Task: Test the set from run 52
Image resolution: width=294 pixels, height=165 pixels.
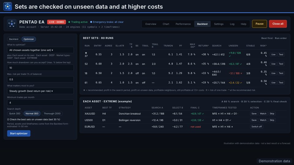Action: (281, 64)
